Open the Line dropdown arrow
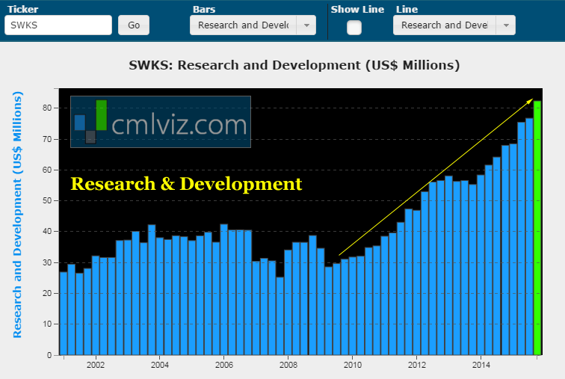The width and height of the screenshot is (565, 379). point(506,25)
